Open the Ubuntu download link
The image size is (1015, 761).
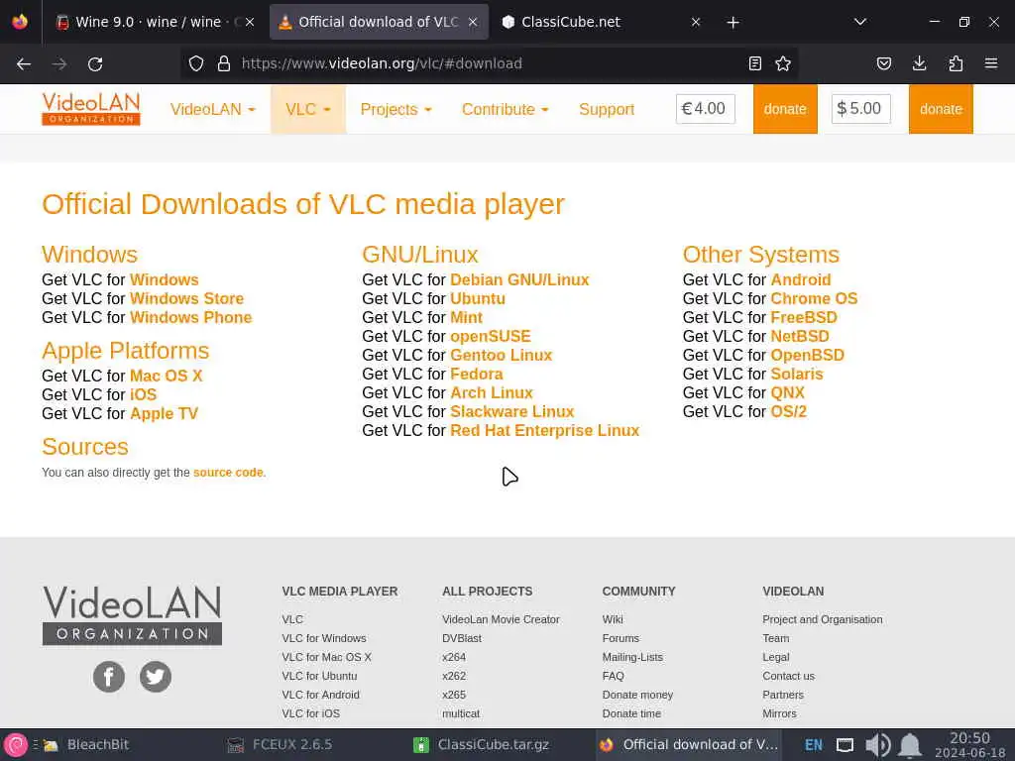pyautogui.click(x=478, y=298)
